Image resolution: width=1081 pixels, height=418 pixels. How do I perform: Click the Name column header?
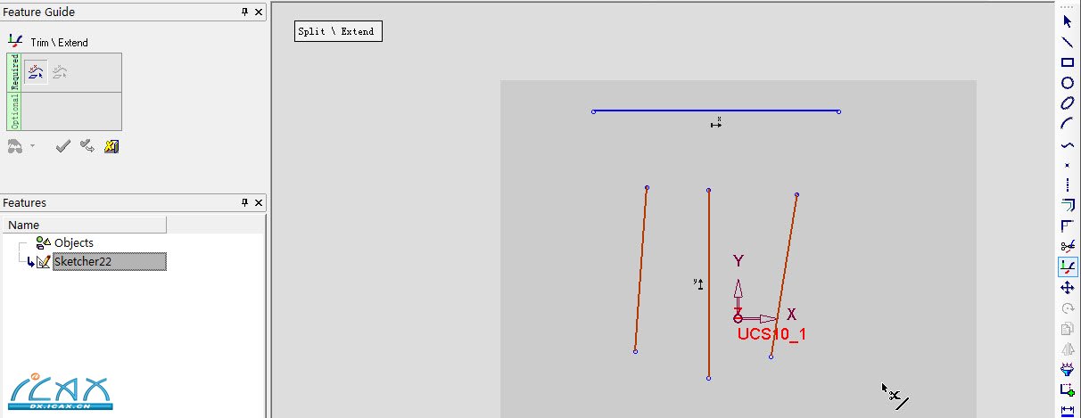pyautogui.click(x=85, y=225)
